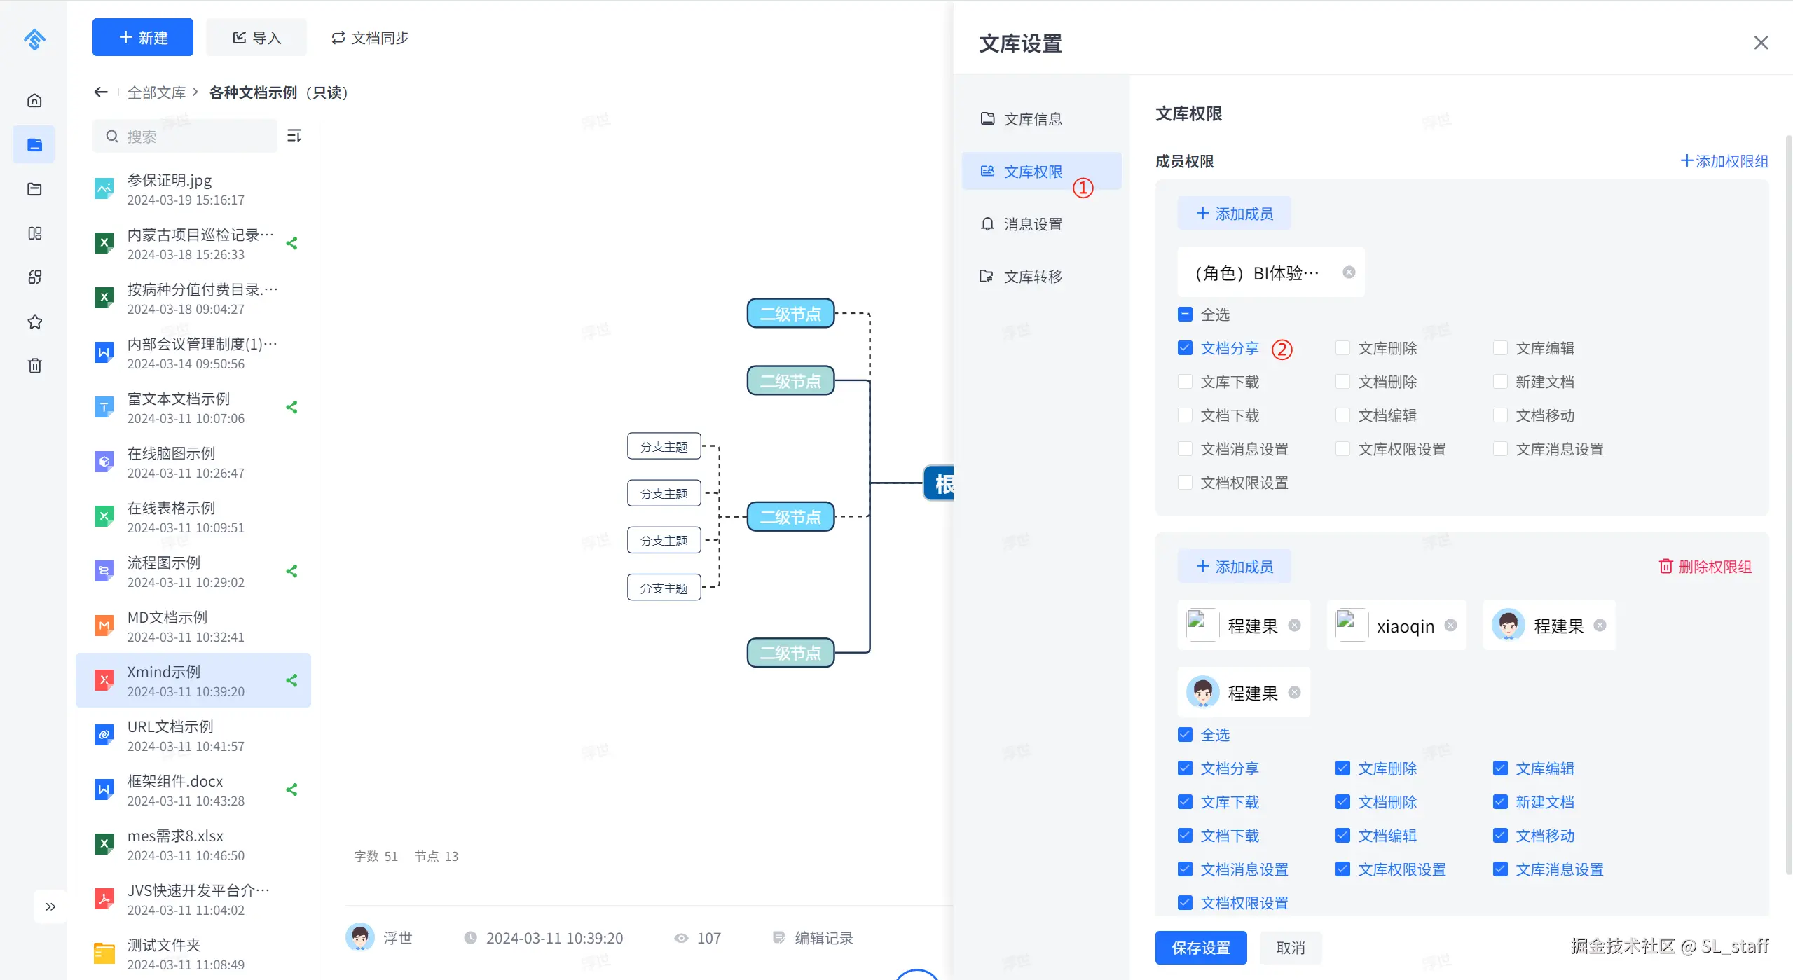Open the 参保证明.jpg image file icon
This screenshot has height=980, width=1793.
104,188
